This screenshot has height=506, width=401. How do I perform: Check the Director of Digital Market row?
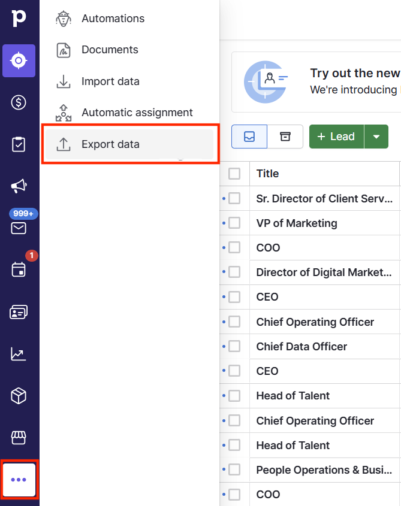234,272
